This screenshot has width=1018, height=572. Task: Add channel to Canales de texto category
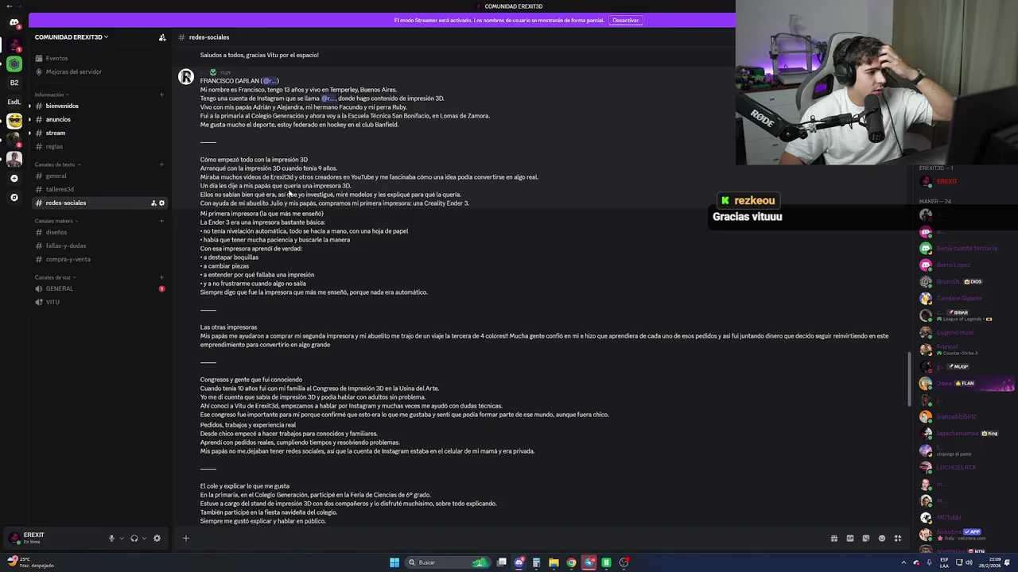coord(161,164)
